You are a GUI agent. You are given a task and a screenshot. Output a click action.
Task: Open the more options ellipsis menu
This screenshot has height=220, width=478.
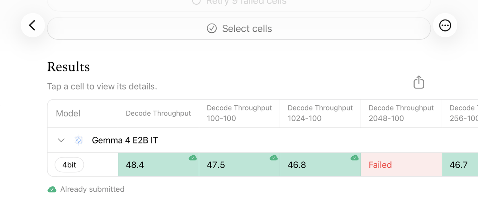pos(445,26)
